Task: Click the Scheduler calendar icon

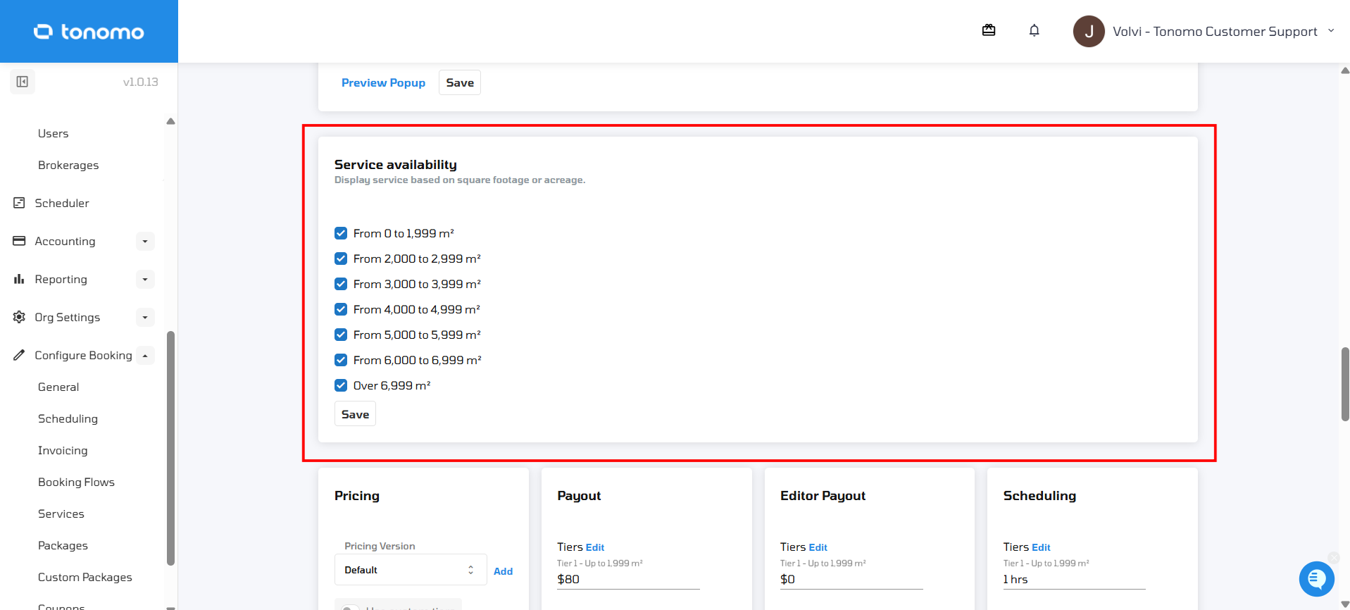Action: tap(19, 203)
